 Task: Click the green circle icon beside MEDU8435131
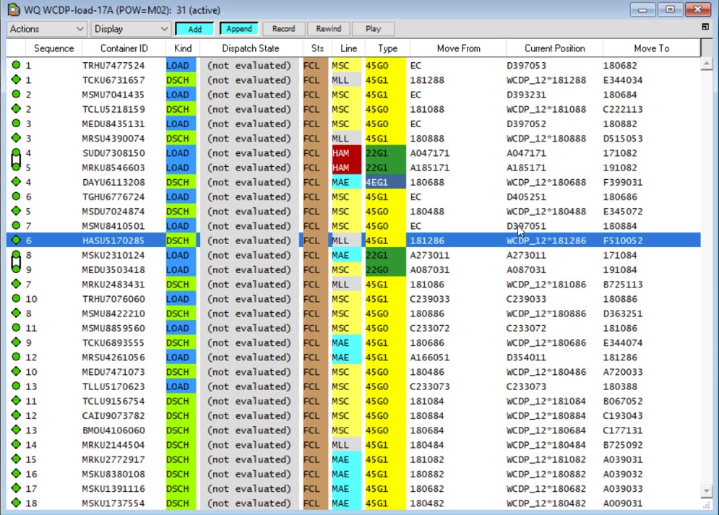point(16,124)
